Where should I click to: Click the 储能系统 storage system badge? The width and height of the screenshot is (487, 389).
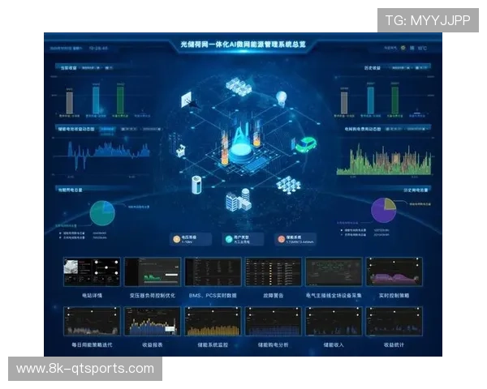point(297,238)
